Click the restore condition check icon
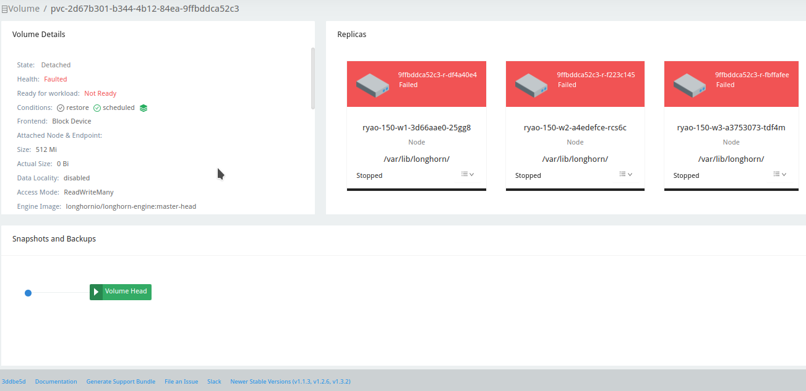Viewport: 806px width, 391px height. coord(61,108)
